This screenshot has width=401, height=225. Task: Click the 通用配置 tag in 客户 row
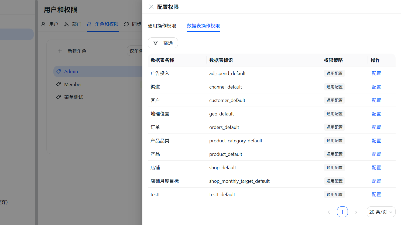point(334,100)
